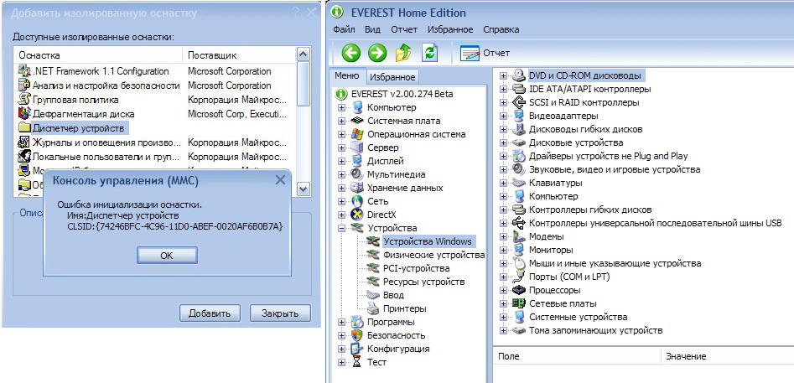The image size is (794, 383).
Task: Click the Принтеры printer icon
Action: click(x=373, y=308)
